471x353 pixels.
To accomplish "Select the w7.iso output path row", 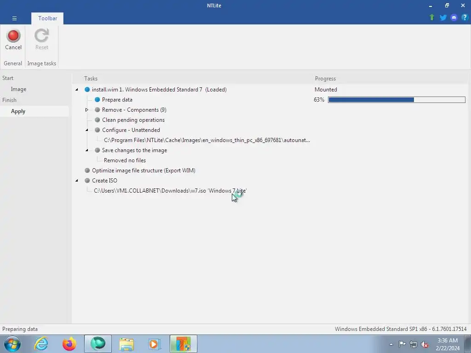I will point(170,191).
